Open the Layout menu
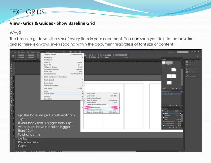This screenshot has width=211, height=163. click(23, 52)
